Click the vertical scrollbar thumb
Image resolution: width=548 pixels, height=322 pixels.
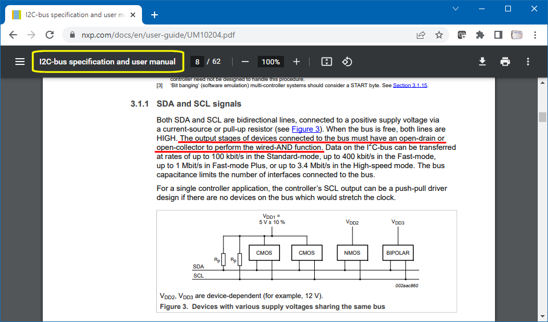pyautogui.click(x=542, y=117)
